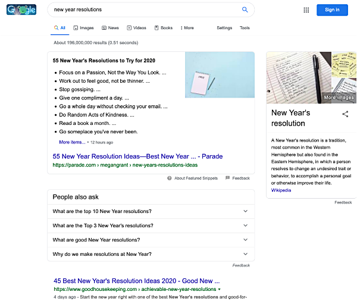
Task: Click the Google doodle logo
Action: pos(21,10)
